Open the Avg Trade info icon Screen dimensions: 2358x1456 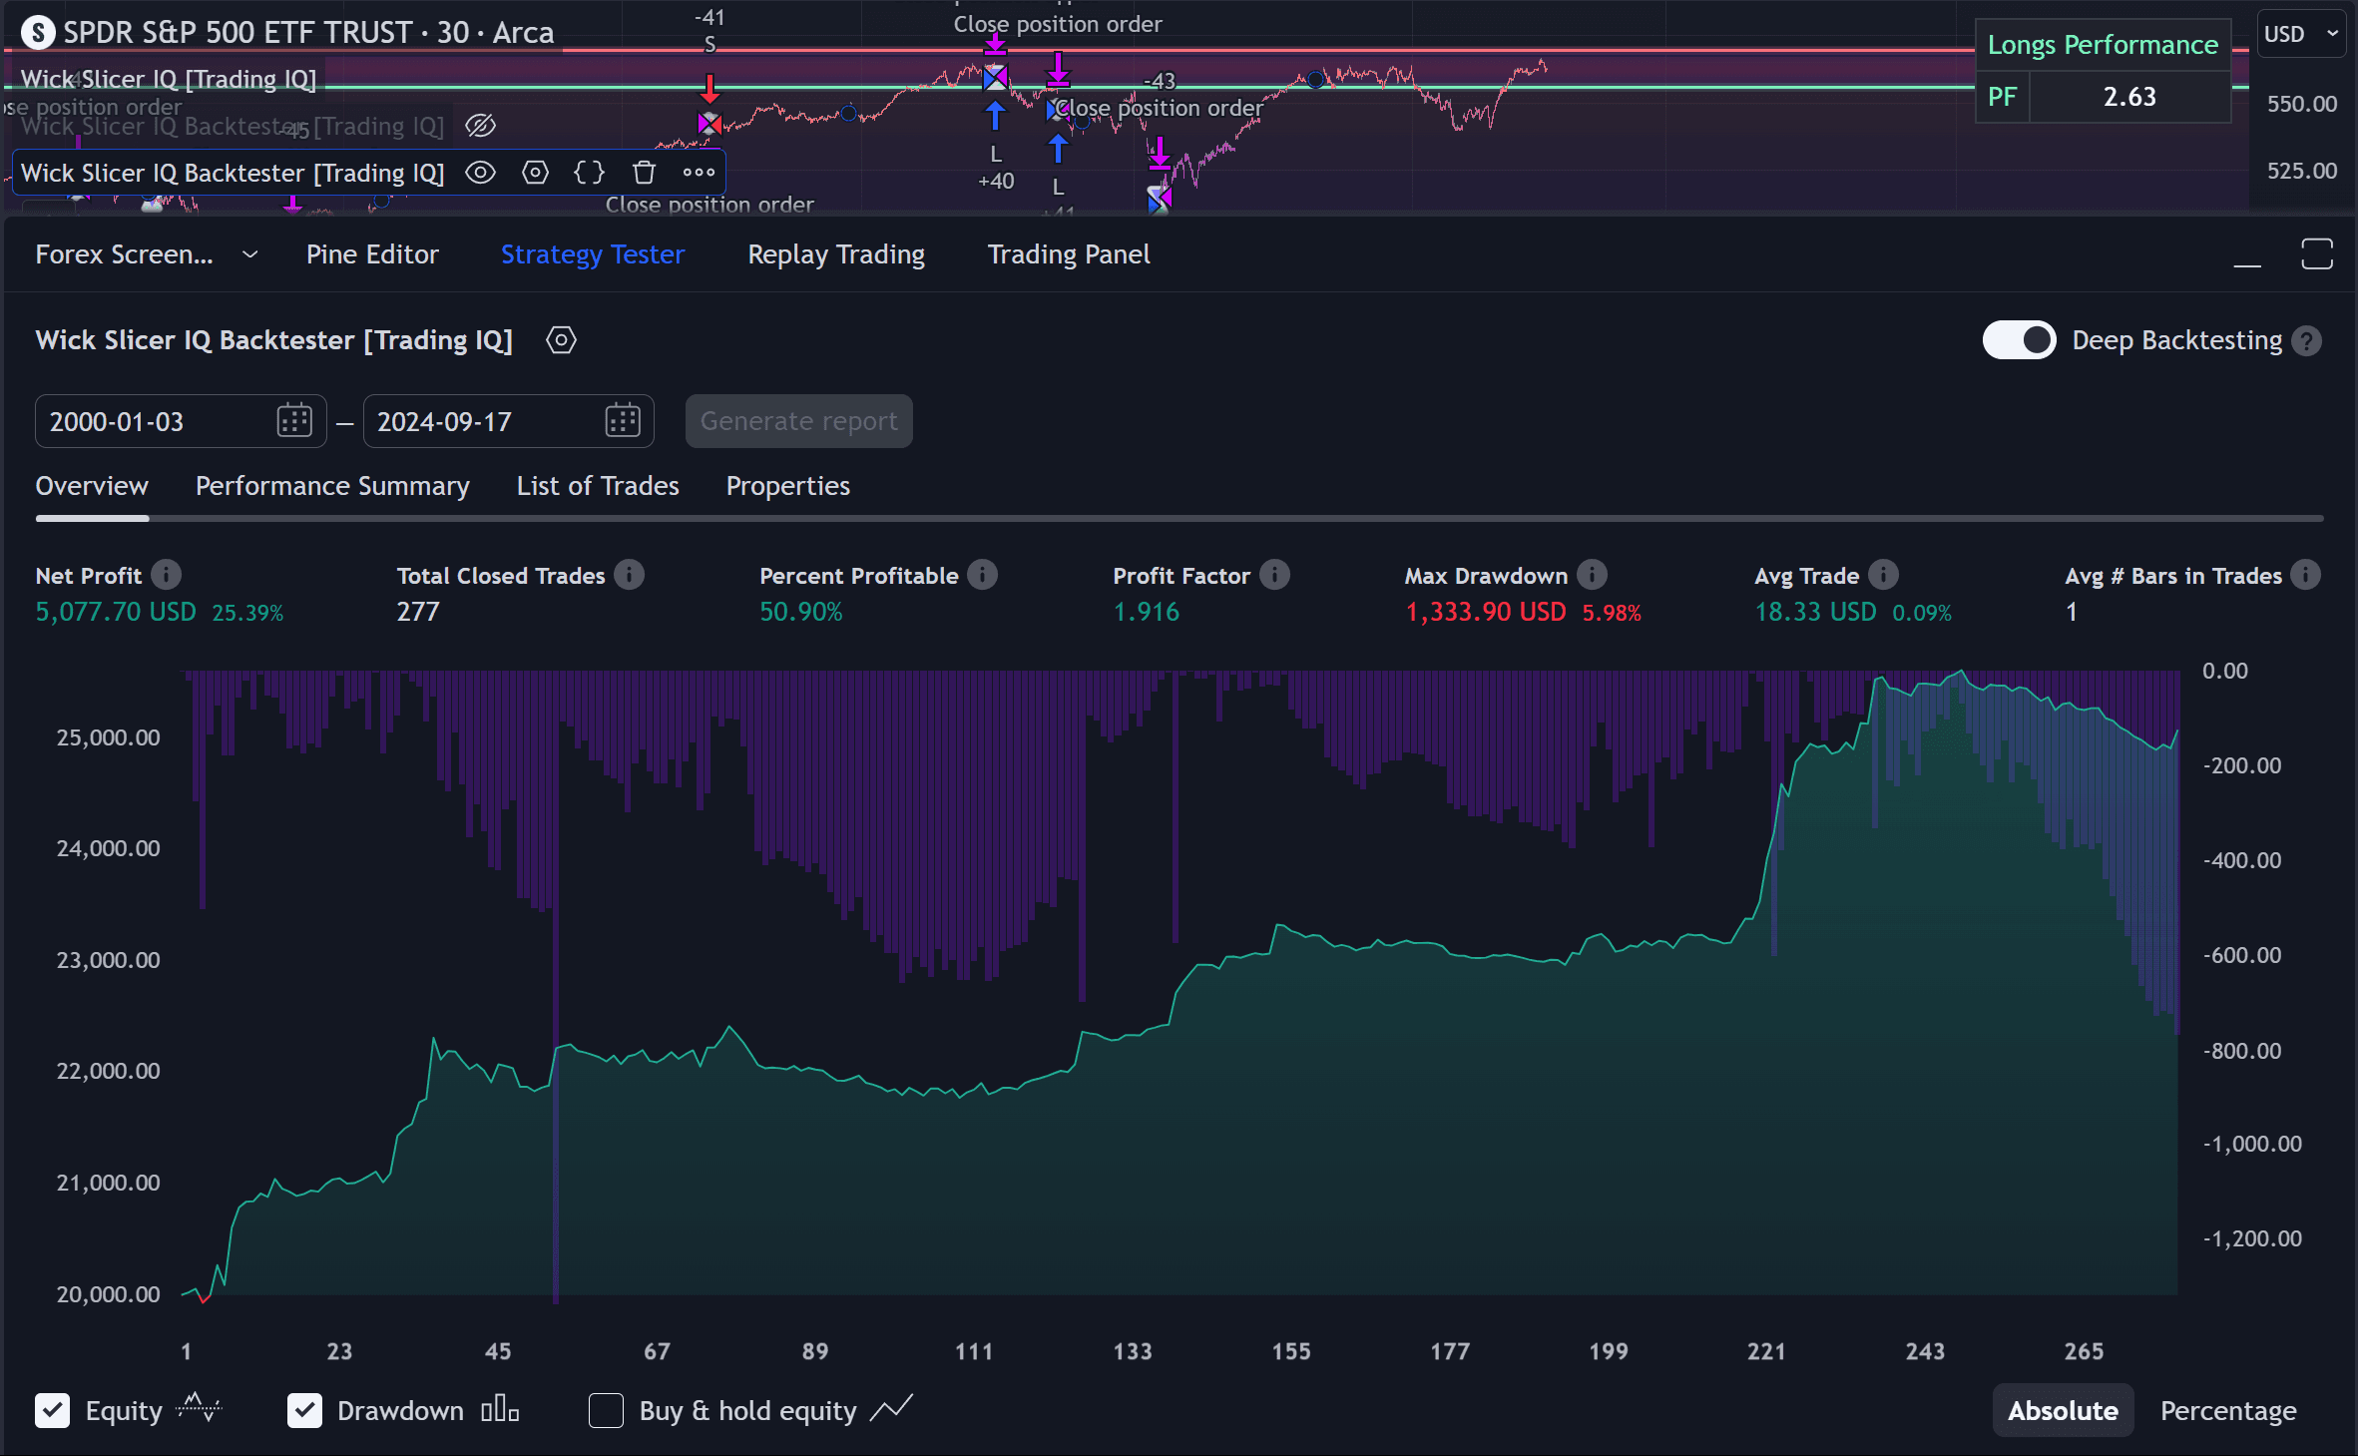point(1883,575)
